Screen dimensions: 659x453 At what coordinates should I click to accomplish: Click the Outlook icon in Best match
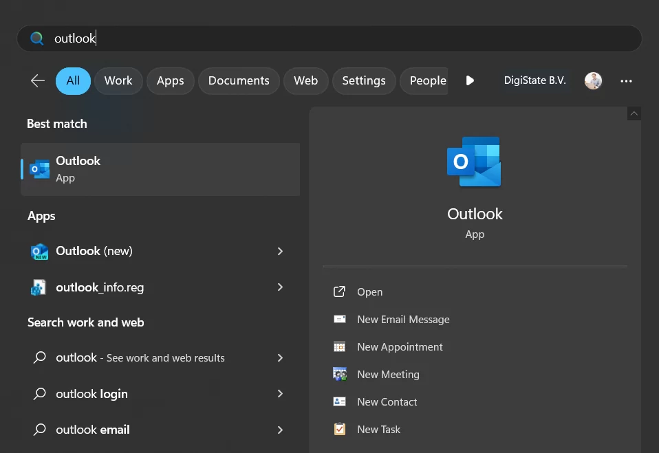point(39,169)
